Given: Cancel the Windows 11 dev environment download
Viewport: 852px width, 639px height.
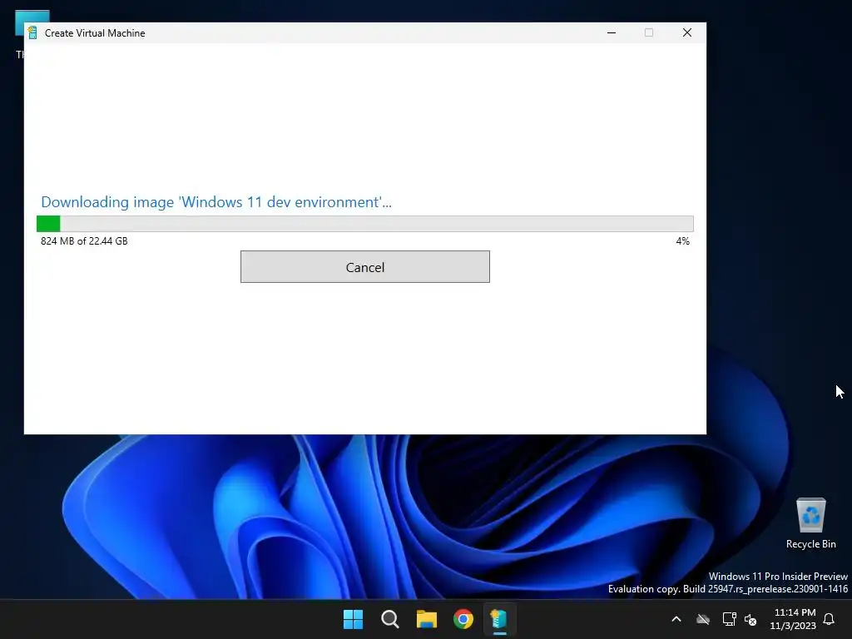Looking at the screenshot, I should (364, 267).
